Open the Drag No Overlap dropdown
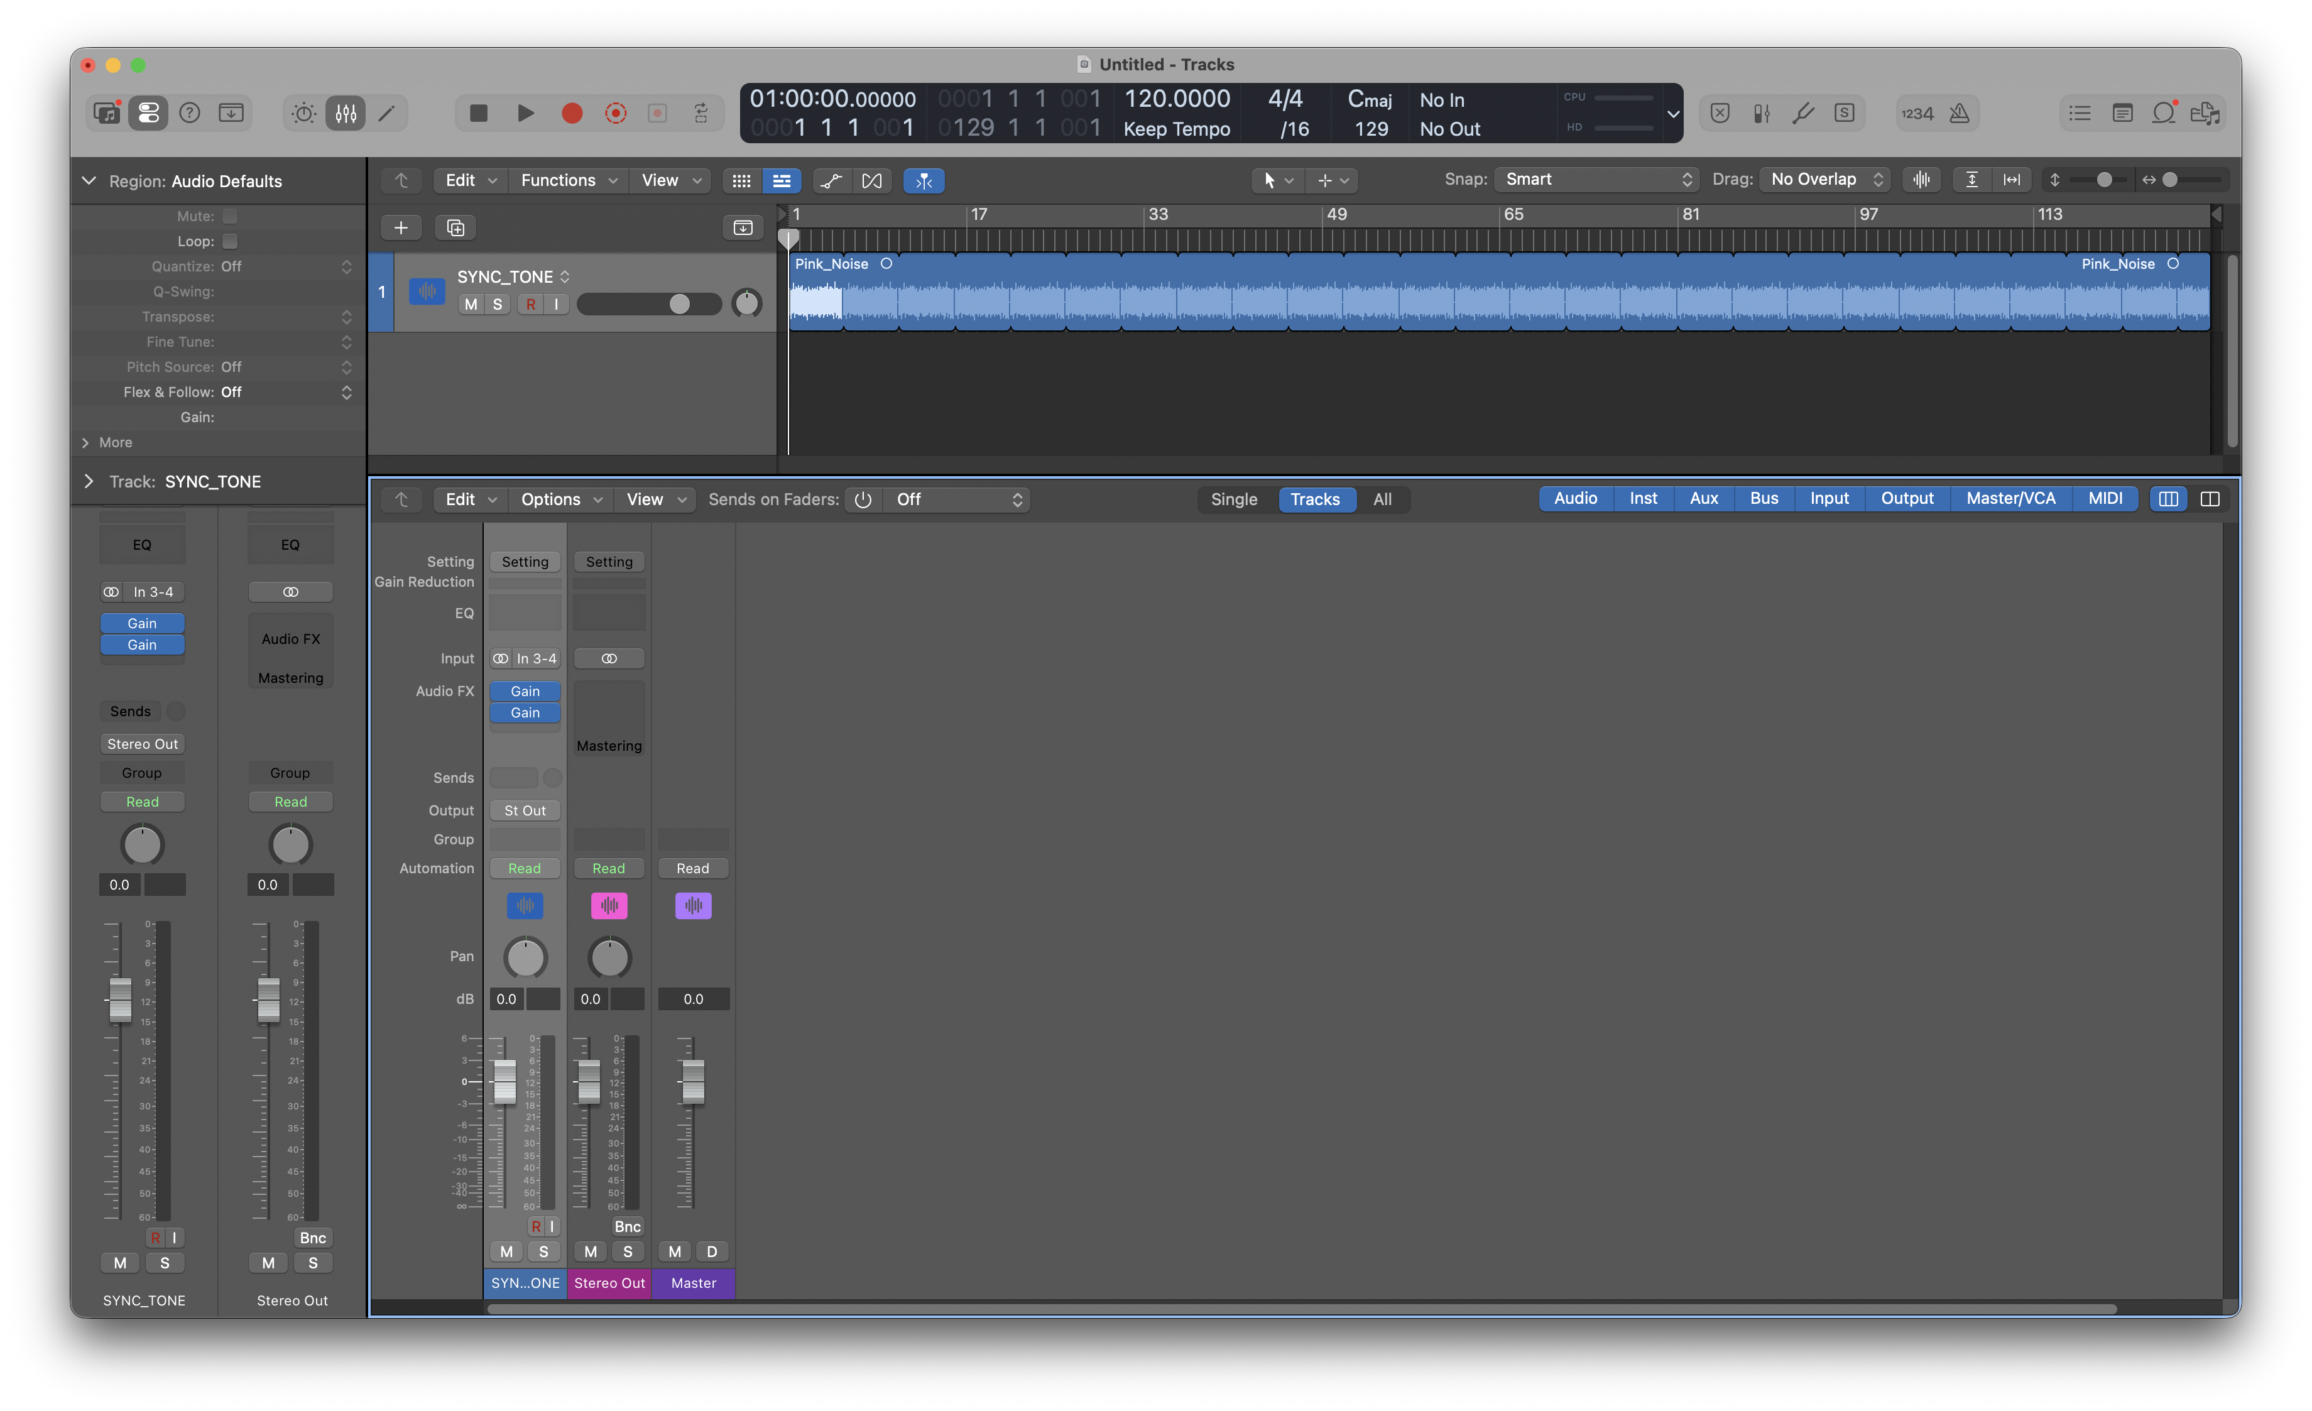 click(1825, 179)
